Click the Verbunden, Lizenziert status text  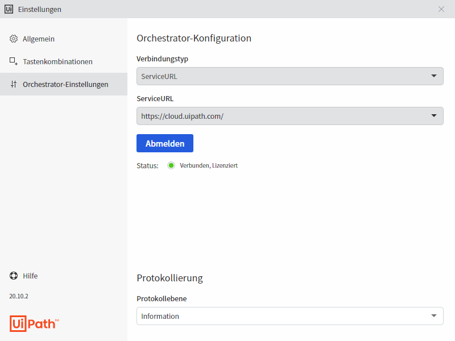pos(209,165)
